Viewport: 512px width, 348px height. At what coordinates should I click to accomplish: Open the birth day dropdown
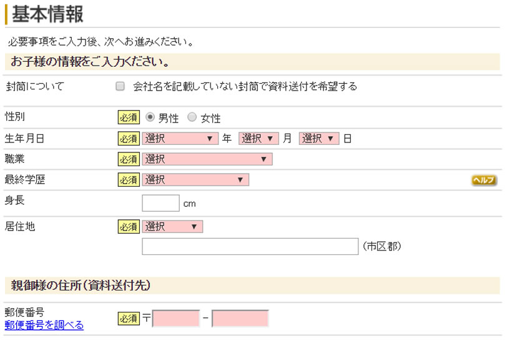318,139
